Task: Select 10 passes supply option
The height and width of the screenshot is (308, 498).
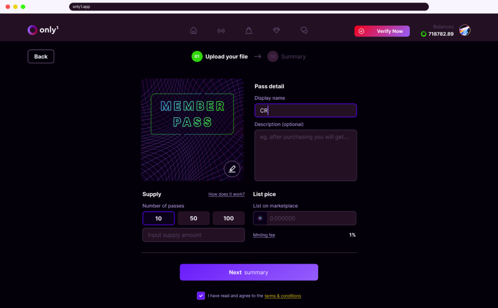Action: tap(158, 218)
